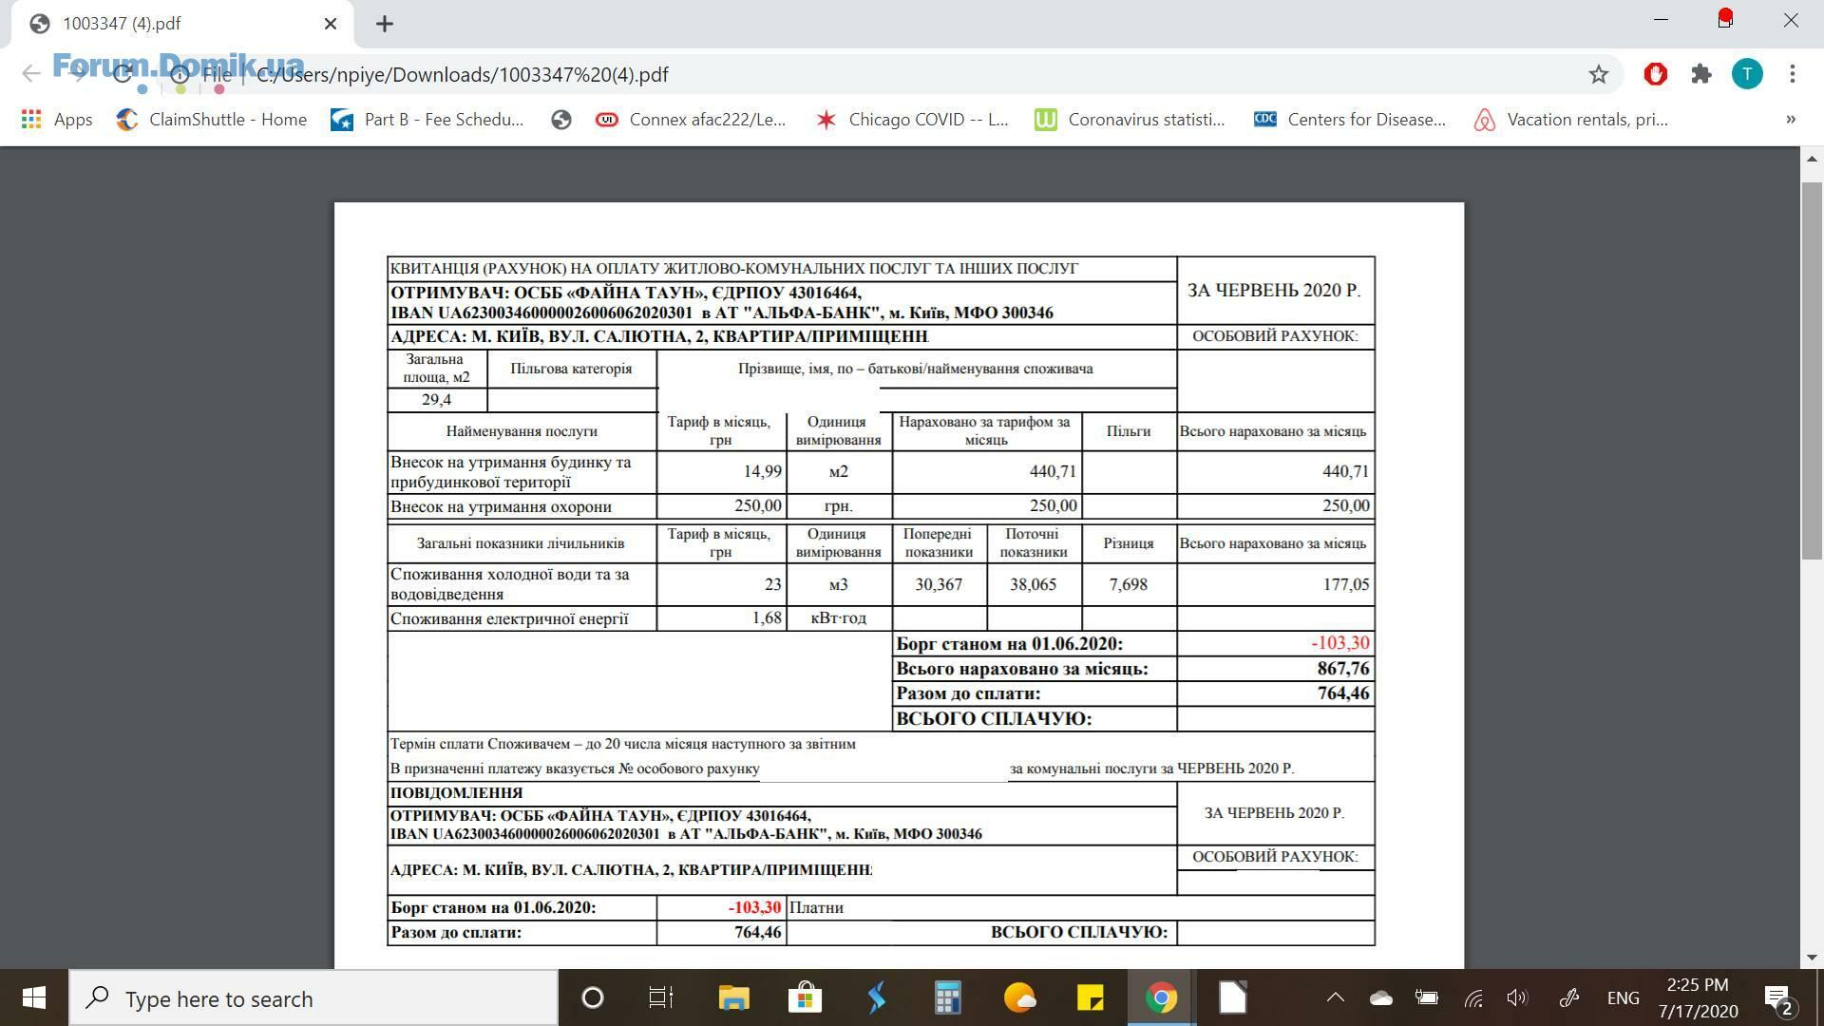Open the red ad blocker extension
This screenshot has height=1026, width=1824.
pos(1655,74)
